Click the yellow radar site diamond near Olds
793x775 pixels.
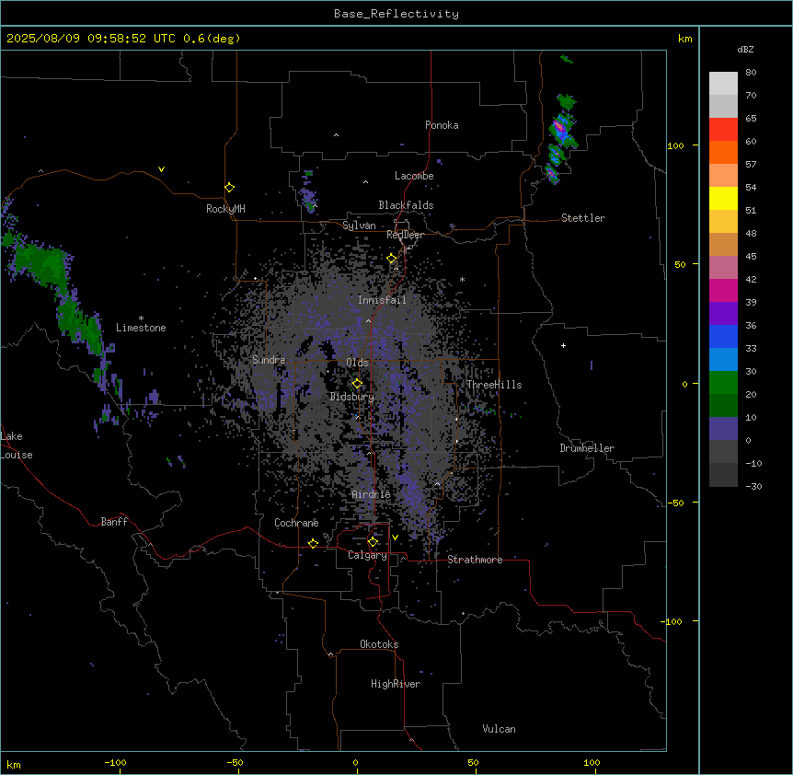point(357,384)
